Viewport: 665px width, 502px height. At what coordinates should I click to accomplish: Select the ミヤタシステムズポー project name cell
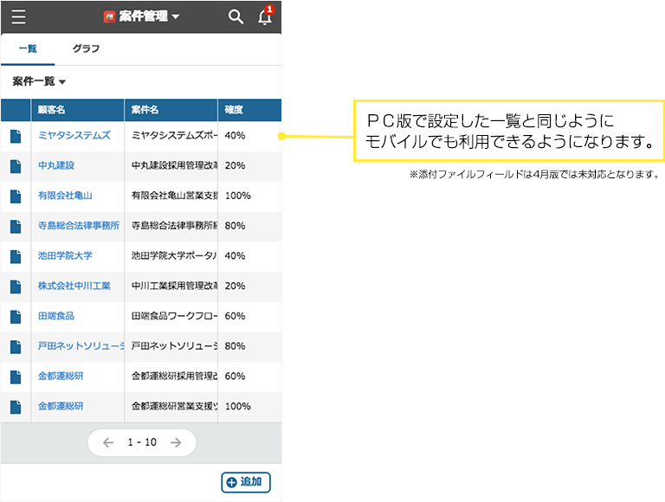tap(171, 136)
